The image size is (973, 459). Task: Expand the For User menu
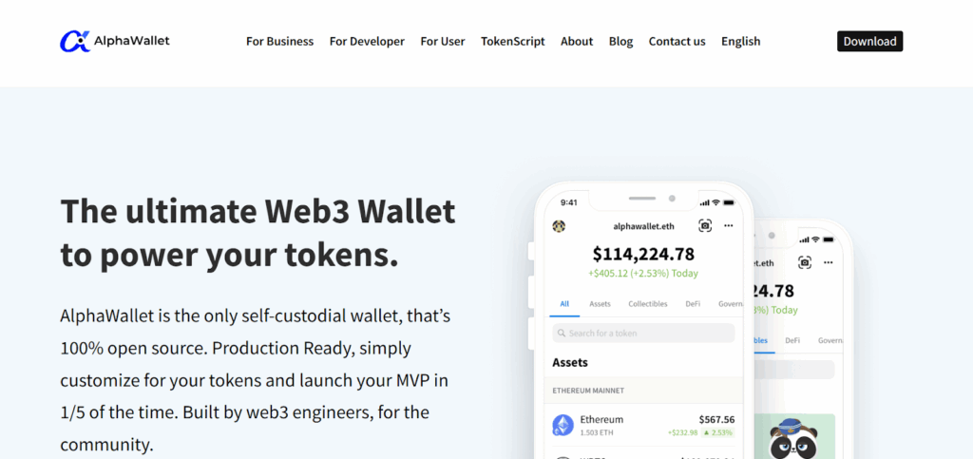click(x=443, y=41)
